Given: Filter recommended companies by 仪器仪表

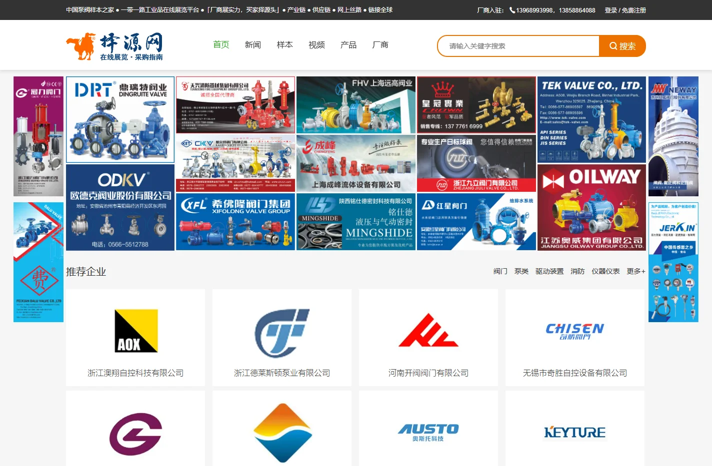Looking at the screenshot, I should pos(605,271).
